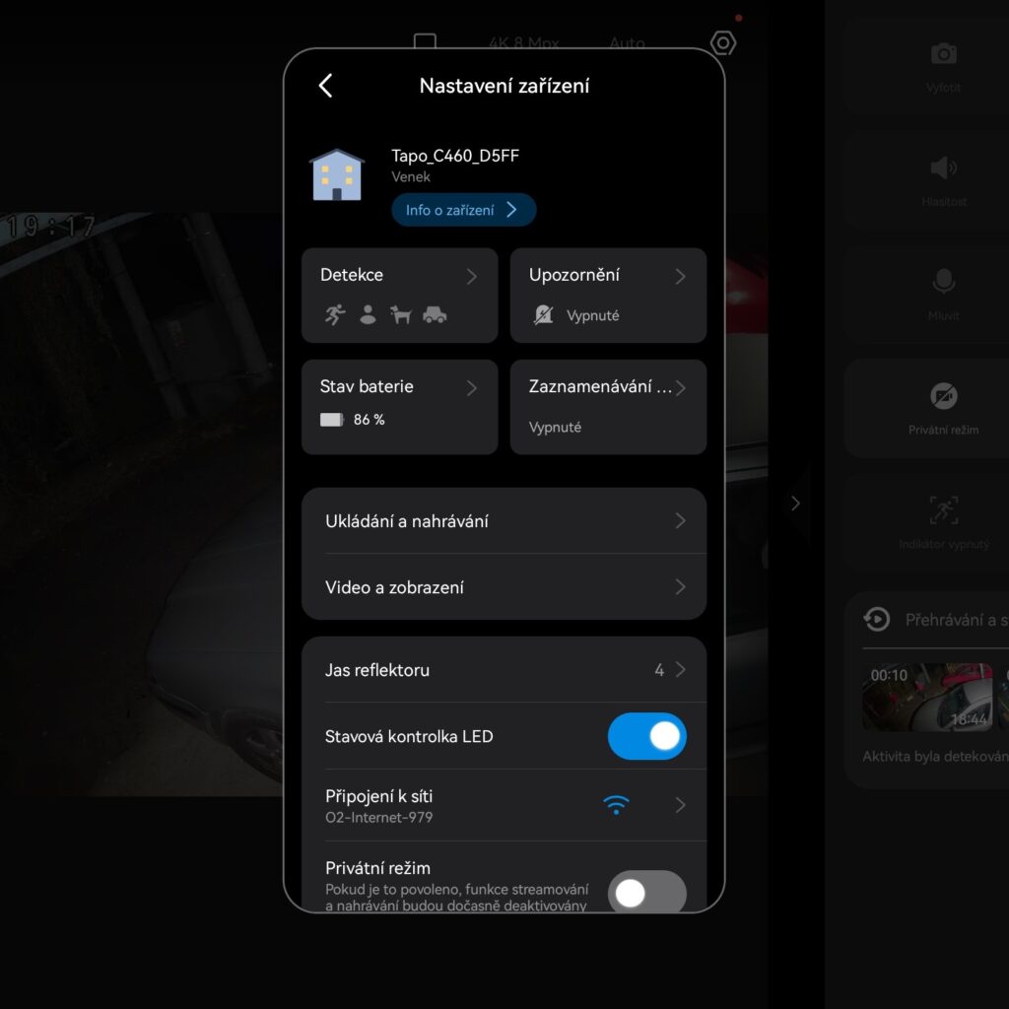Click the Info o zařízení button
Viewport: 1009px width, 1009px height.
[x=463, y=210]
